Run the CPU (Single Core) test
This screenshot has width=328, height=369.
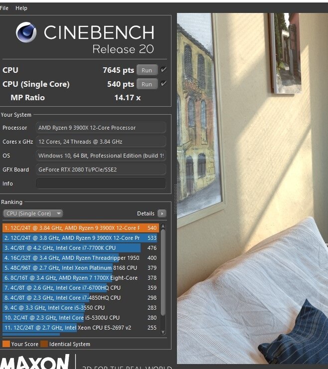[147, 84]
